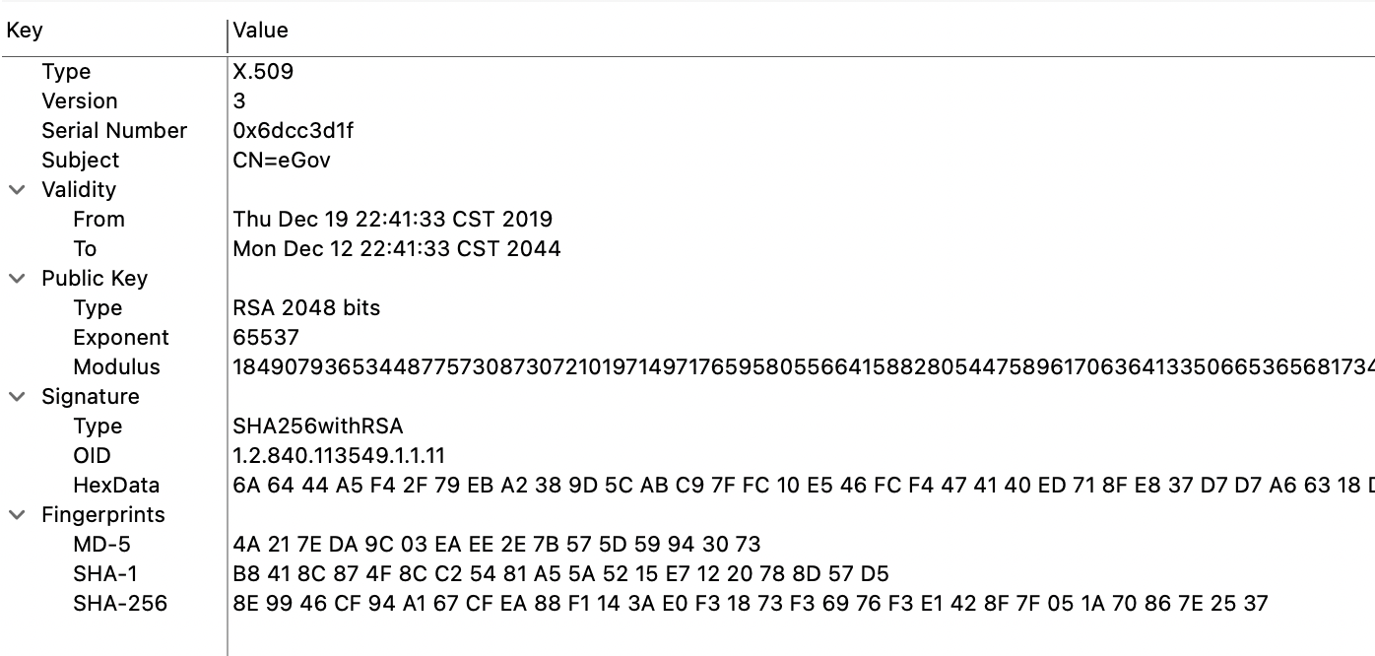Collapse the Public Key section chevron

coord(17,279)
